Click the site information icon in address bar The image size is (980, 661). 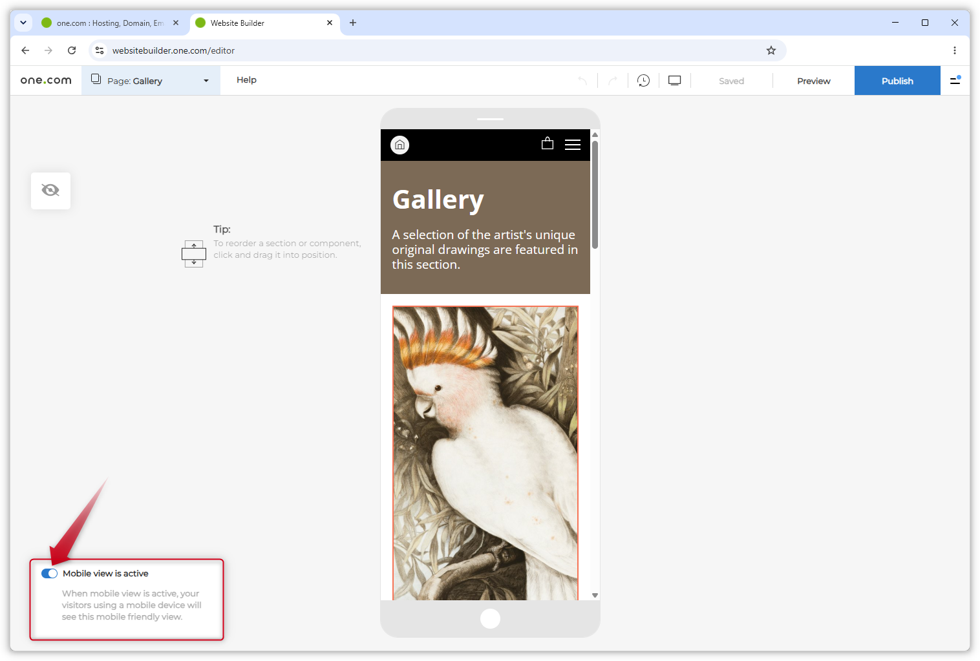[100, 50]
